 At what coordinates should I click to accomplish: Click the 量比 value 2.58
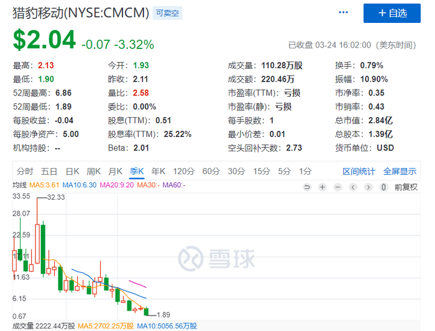click(141, 93)
